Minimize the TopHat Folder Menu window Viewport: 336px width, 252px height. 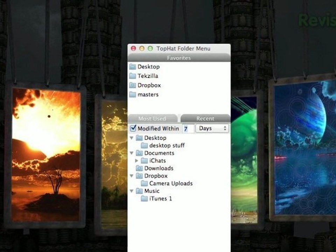(142, 48)
